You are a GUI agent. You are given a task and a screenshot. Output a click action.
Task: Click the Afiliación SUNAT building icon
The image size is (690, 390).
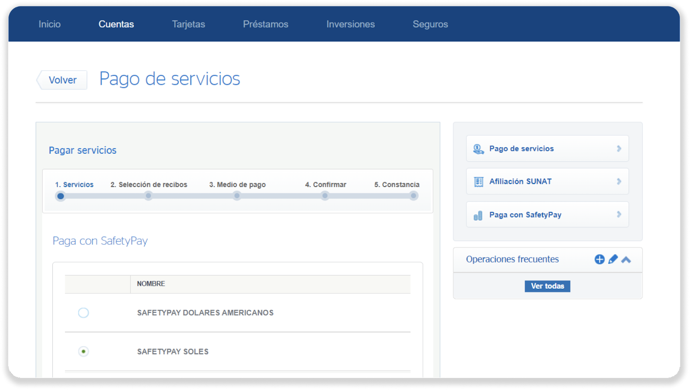(x=478, y=182)
